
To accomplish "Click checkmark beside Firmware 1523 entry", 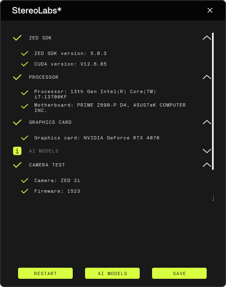I will 25,191.
